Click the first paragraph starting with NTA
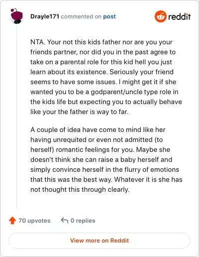Image resolution: width=199 pixels, height=257 pixels. tap(106, 77)
